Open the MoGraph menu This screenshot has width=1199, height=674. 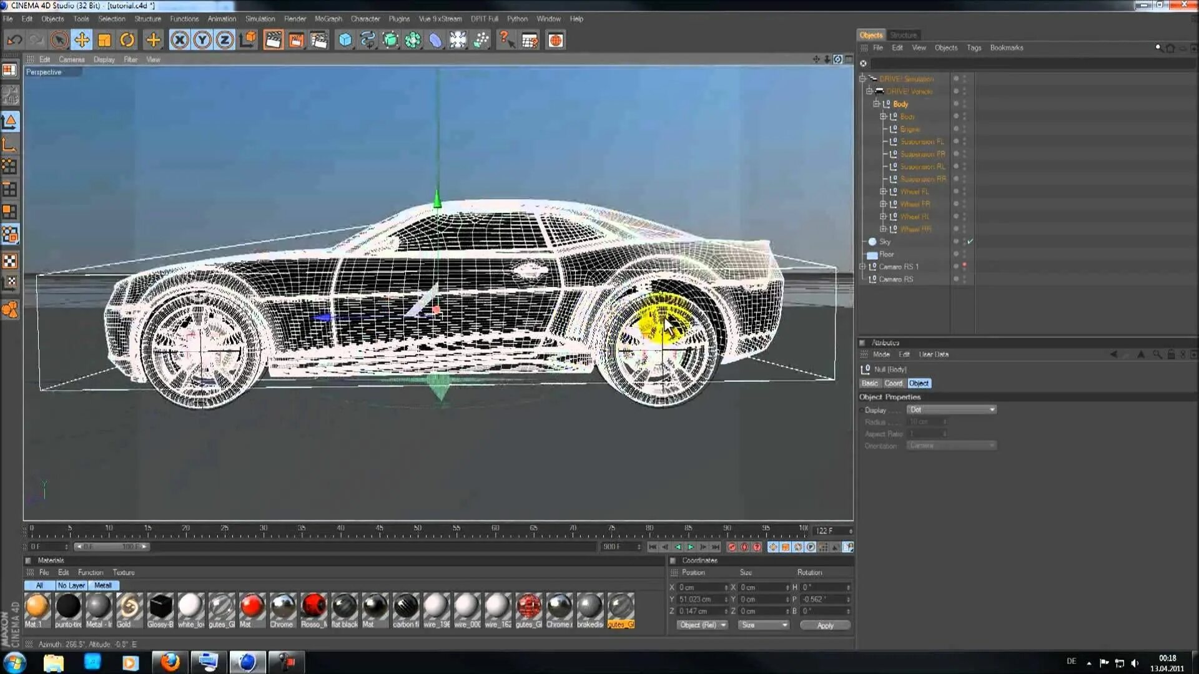[x=328, y=19]
